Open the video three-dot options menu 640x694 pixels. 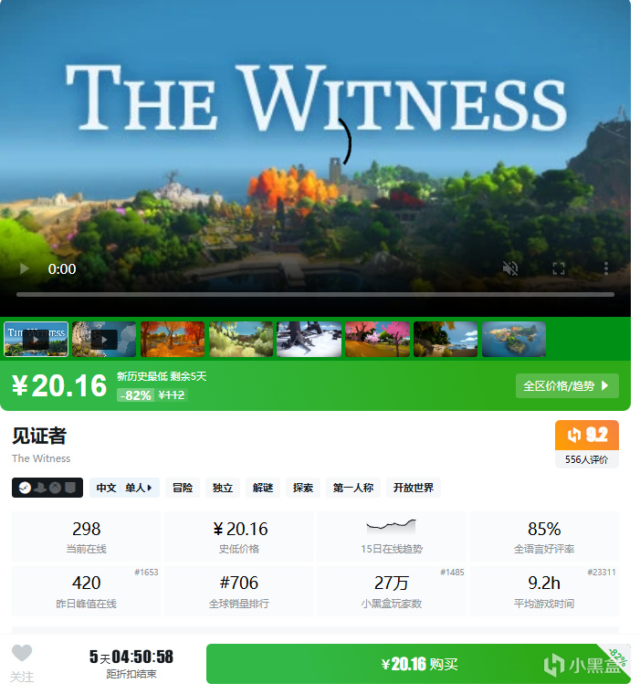tap(606, 268)
